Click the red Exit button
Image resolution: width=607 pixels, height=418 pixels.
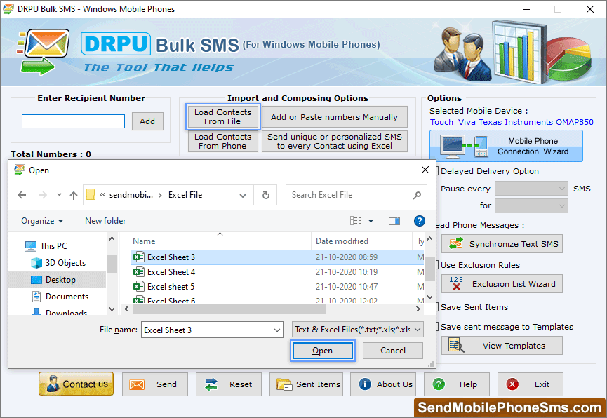(531, 384)
